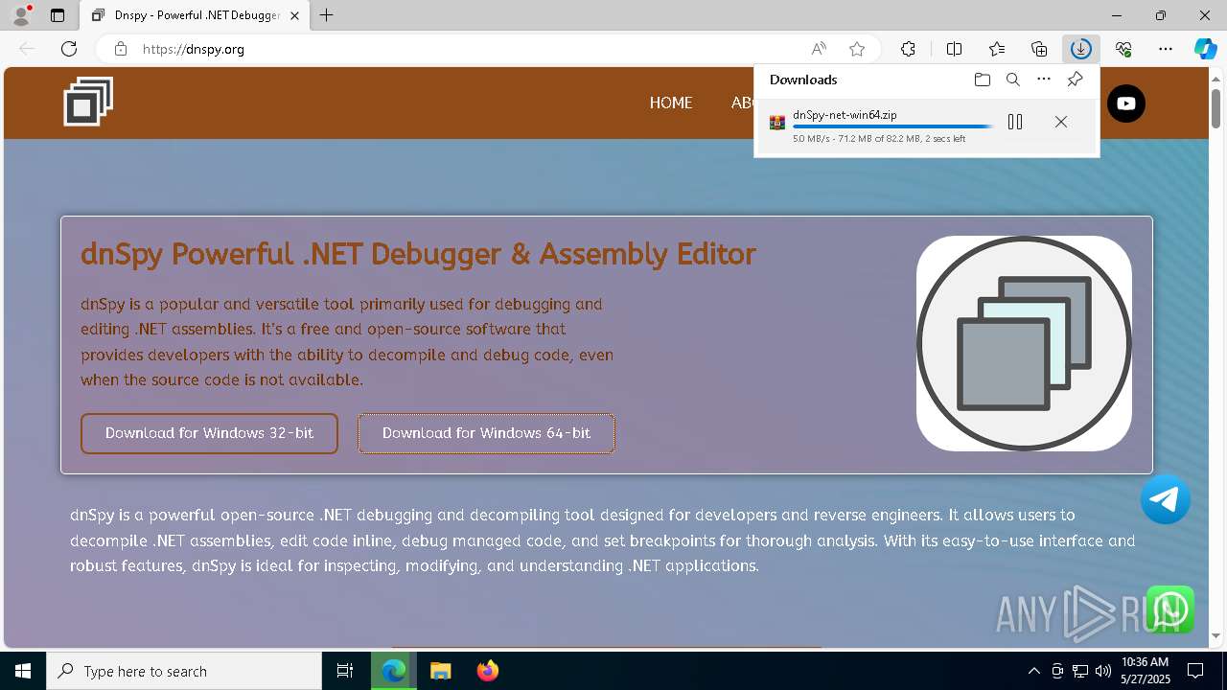Open the notification center
Viewport: 1227px width, 690px height.
click(x=1195, y=671)
